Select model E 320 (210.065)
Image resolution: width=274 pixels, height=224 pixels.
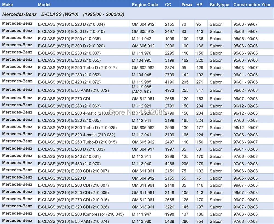coord(69,120)
